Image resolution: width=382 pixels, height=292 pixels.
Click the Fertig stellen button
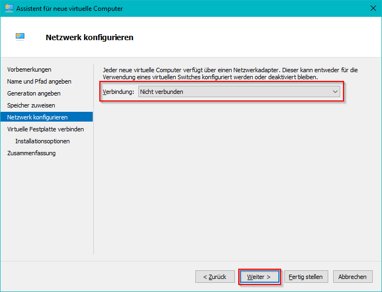pos(305,277)
